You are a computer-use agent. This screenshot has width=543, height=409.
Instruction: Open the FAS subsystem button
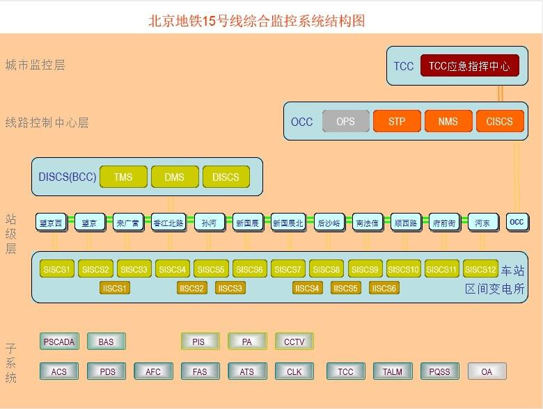200,371
